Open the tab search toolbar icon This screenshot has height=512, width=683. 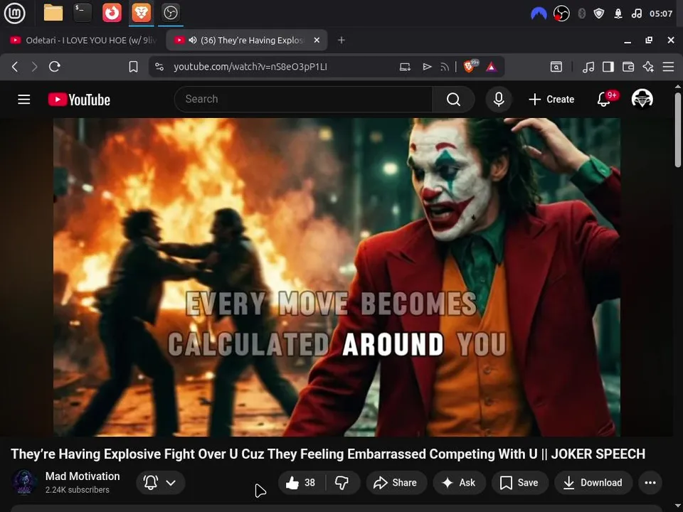(x=556, y=67)
